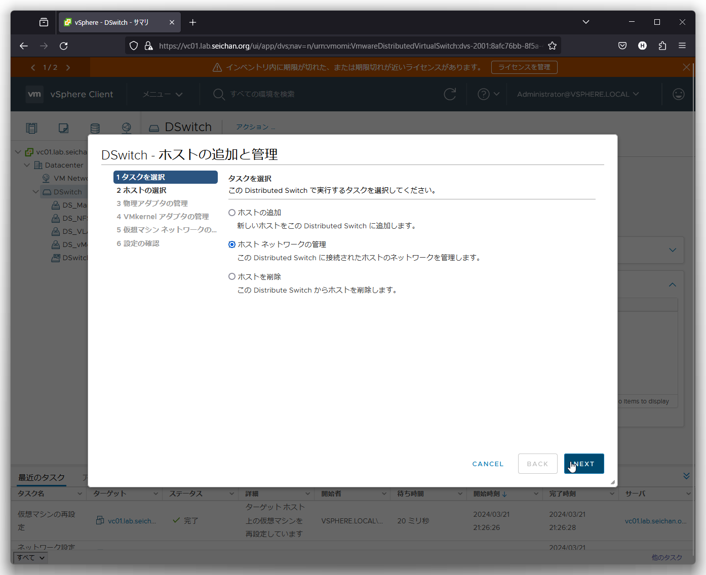Collapse the Datacenter tree node
The image size is (706, 575).
pos(27,165)
